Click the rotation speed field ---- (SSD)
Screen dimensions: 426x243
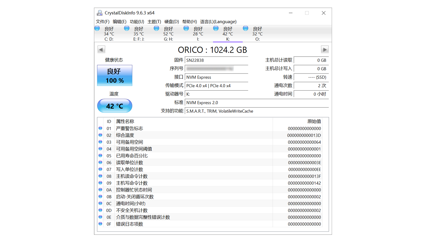[311, 77]
